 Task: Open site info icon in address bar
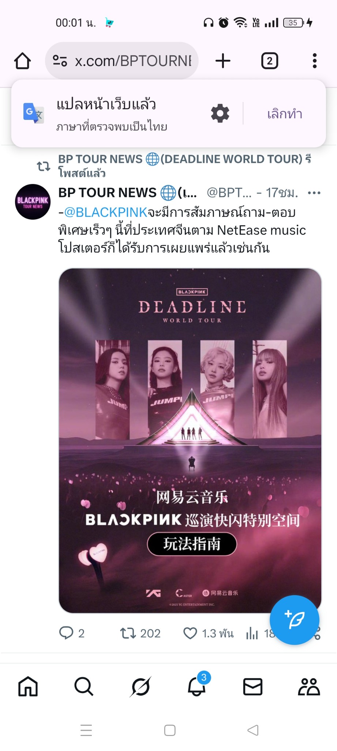(x=60, y=61)
